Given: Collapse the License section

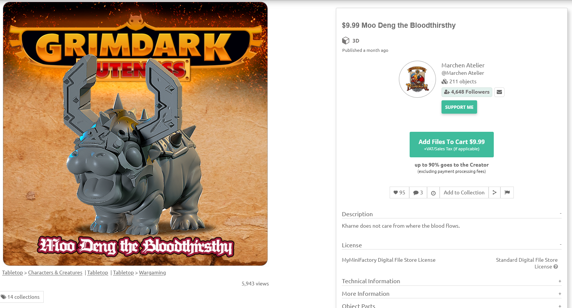Looking at the screenshot, I should [x=561, y=245].
